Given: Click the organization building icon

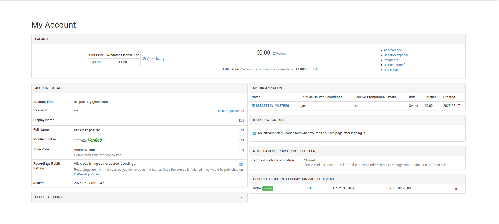Looking at the screenshot, I should click(x=253, y=106).
